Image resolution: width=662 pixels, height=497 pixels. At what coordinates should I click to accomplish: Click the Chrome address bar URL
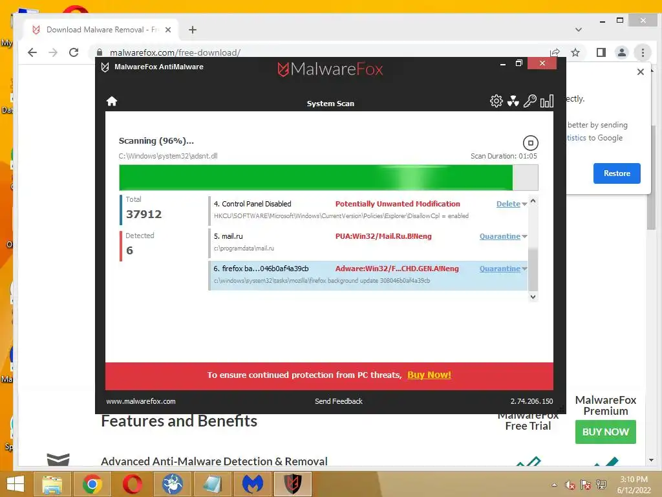click(x=175, y=52)
